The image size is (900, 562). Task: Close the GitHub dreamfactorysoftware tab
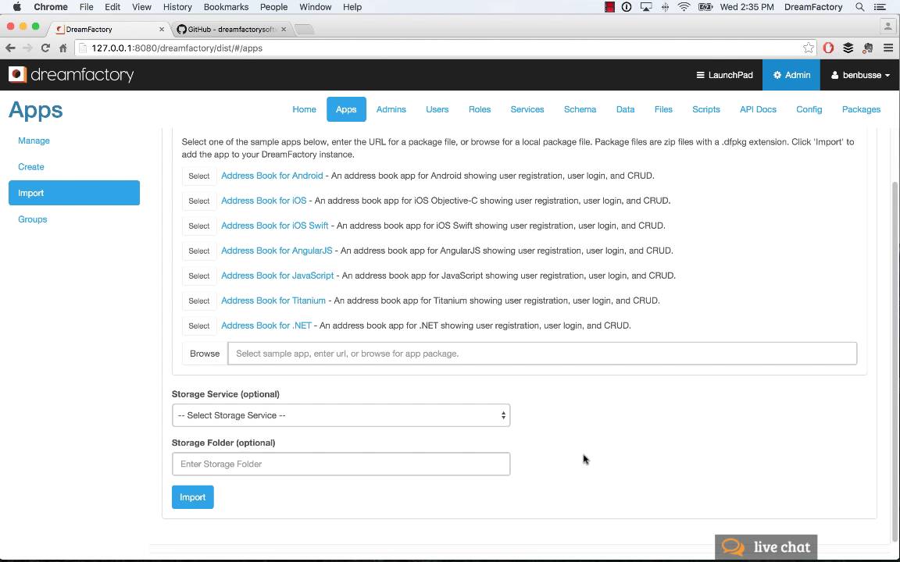[x=284, y=29]
